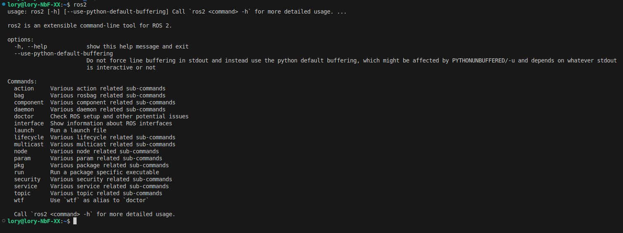Click the 'action' command name in list
This screenshot has height=233, width=623.
[x=24, y=88]
